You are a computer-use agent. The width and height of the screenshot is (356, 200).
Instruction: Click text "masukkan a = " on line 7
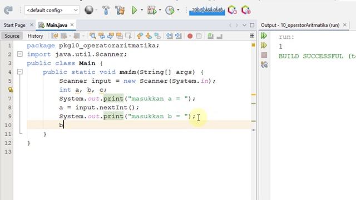click(158, 99)
